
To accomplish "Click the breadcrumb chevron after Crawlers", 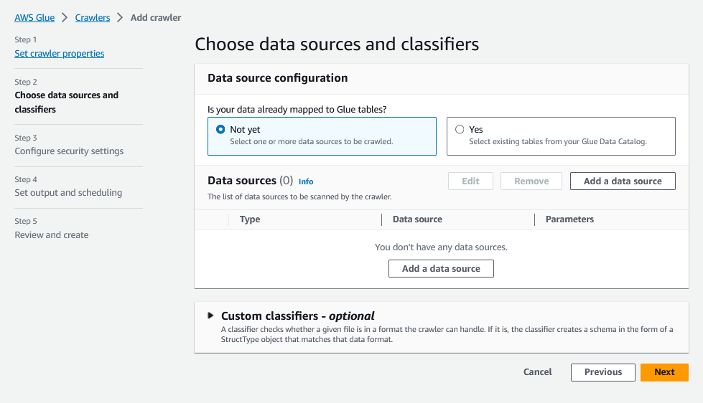I will click(120, 17).
